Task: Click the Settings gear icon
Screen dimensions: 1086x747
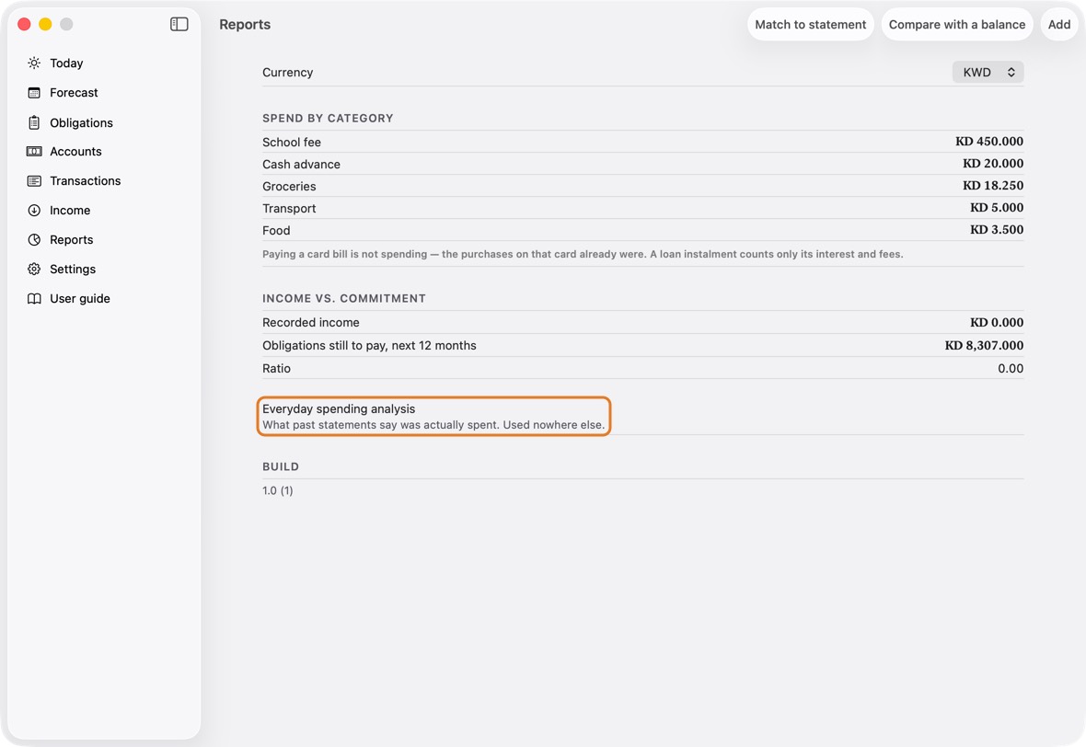Action: pyautogui.click(x=34, y=270)
